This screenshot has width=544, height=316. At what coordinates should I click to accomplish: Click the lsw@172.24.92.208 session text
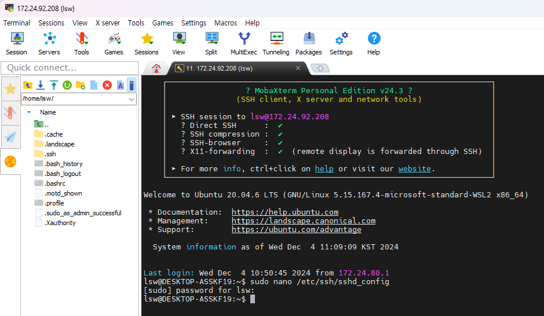point(290,117)
